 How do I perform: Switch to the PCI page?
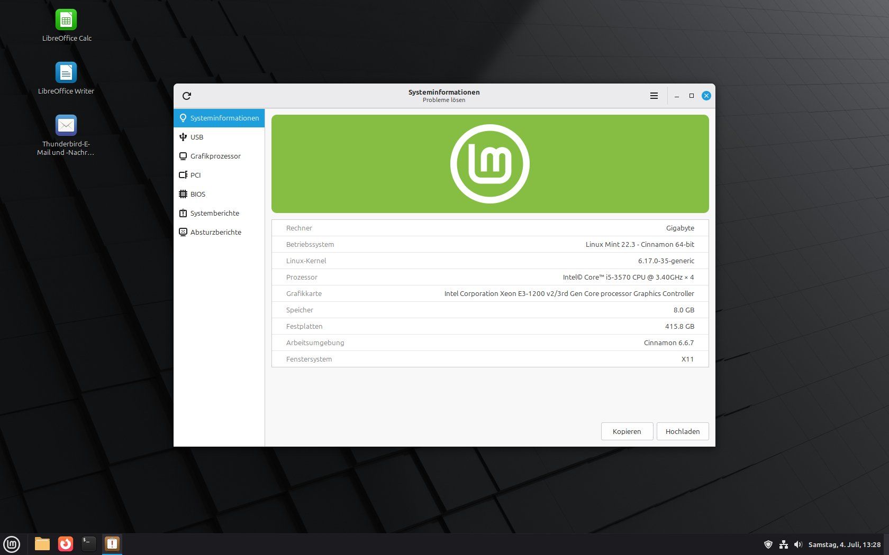pyautogui.click(x=219, y=175)
